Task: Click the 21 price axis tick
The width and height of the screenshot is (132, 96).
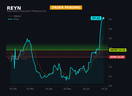Action: pyautogui.click(x=110, y=76)
